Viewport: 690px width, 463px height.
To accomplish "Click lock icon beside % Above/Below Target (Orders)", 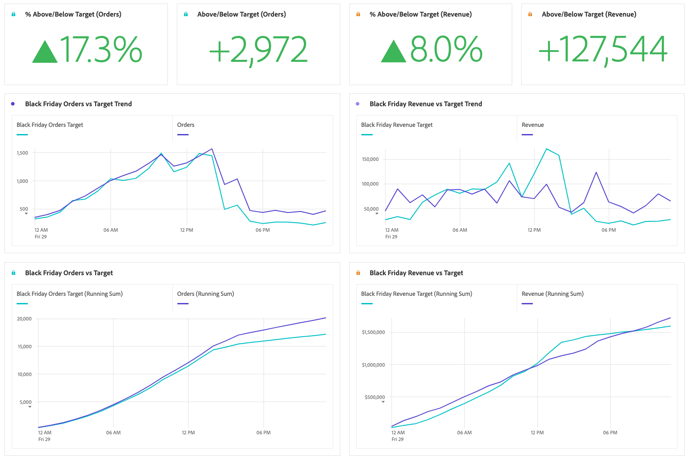I will point(13,14).
